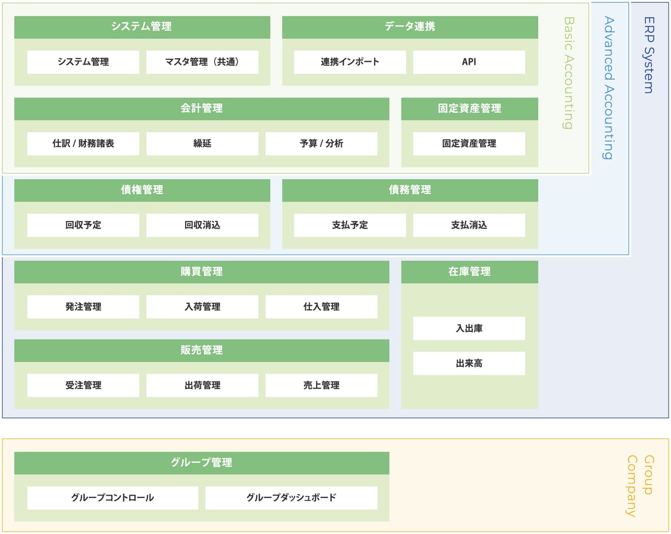This screenshot has height=534, width=671.
Task: Open 仕訳 / 財務諸表 module box
Action: point(83,144)
